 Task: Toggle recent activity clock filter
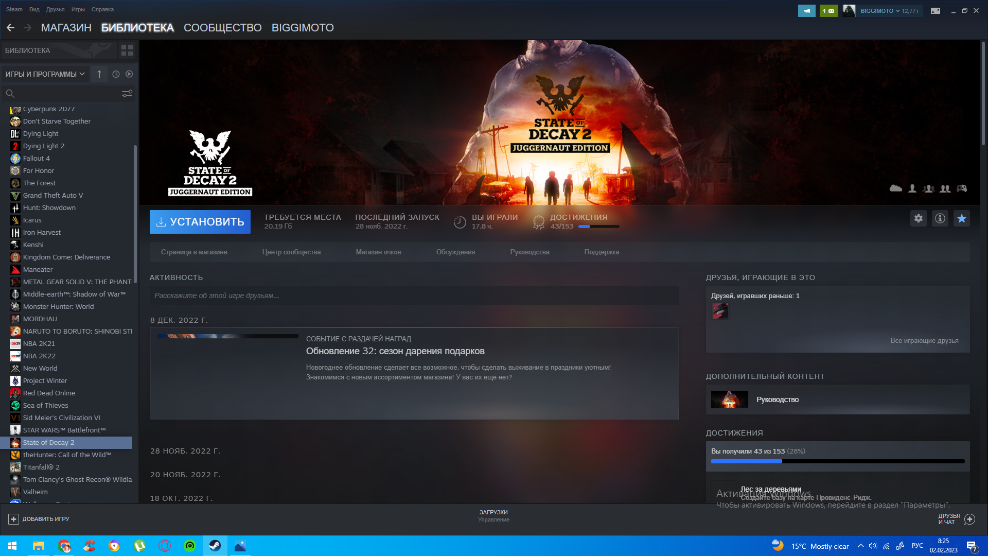point(116,74)
